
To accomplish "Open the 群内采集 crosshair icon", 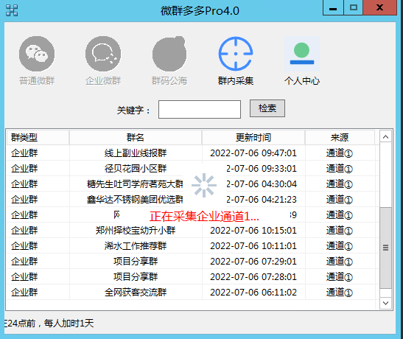I will (x=236, y=54).
